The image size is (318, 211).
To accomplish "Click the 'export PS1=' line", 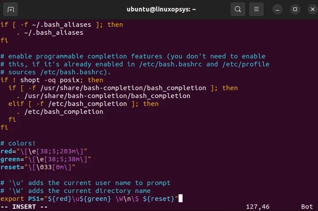I will 89,199.
